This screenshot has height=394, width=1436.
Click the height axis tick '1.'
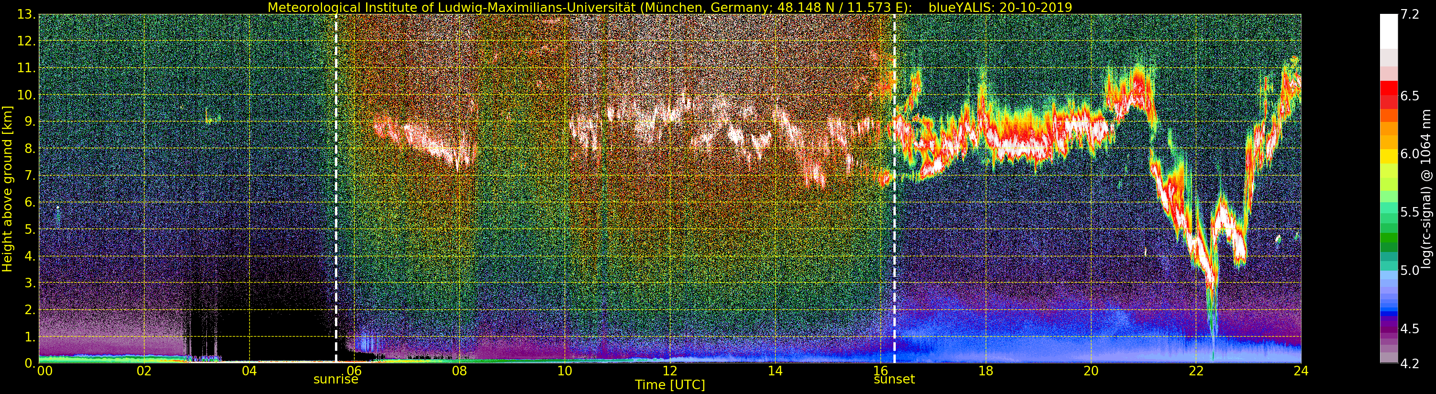pyautogui.click(x=29, y=336)
